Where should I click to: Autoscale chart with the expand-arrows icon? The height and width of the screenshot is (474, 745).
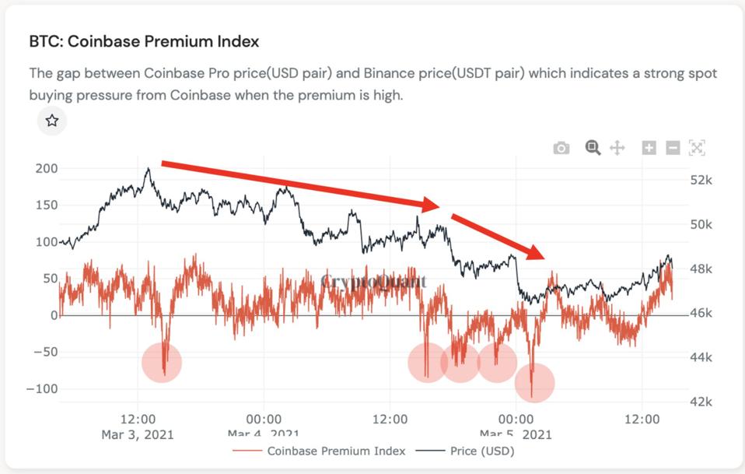[697, 148]
